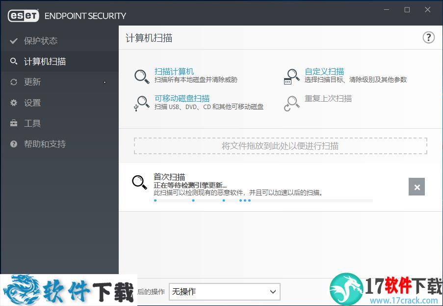Viewport: 443px width, 306px height.
Task: Open the help question mark icon
Action: pyautogui.click(x=428, y=37)
